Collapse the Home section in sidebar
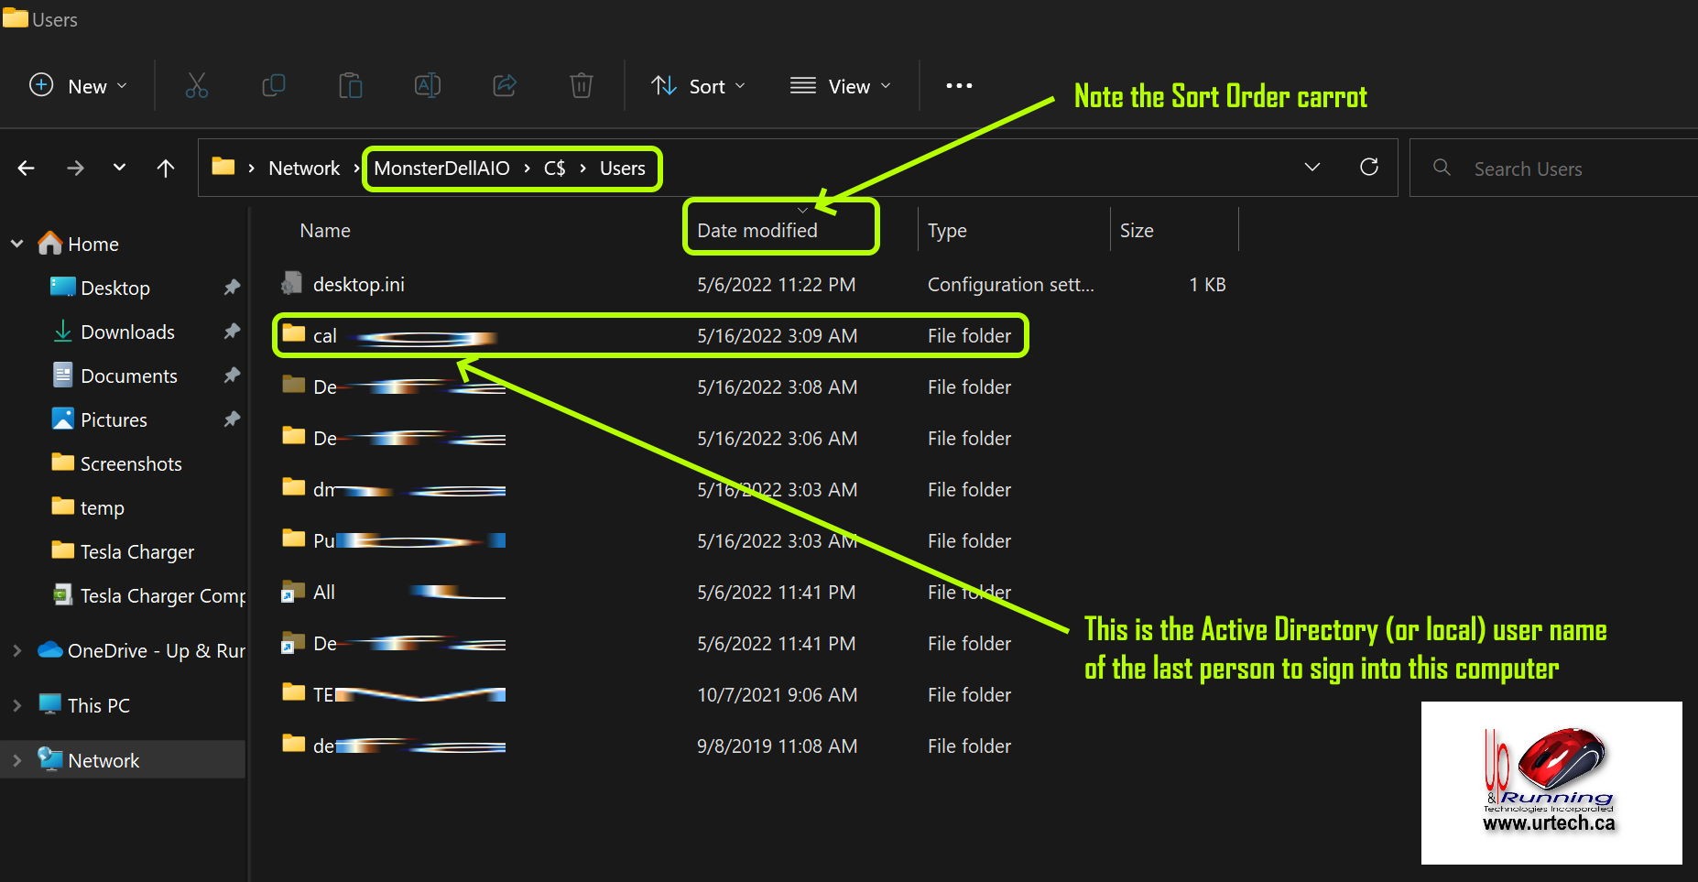Screen dimensions: 1698x882 16,244
